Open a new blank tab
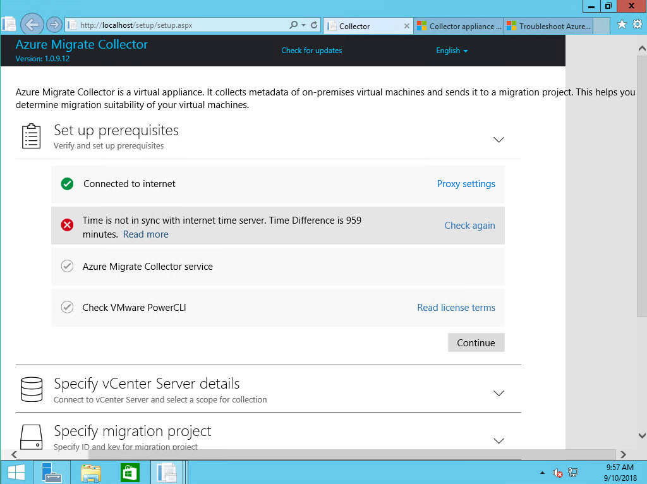The width and height of the screenshot is (647, 484). [602, 26]
